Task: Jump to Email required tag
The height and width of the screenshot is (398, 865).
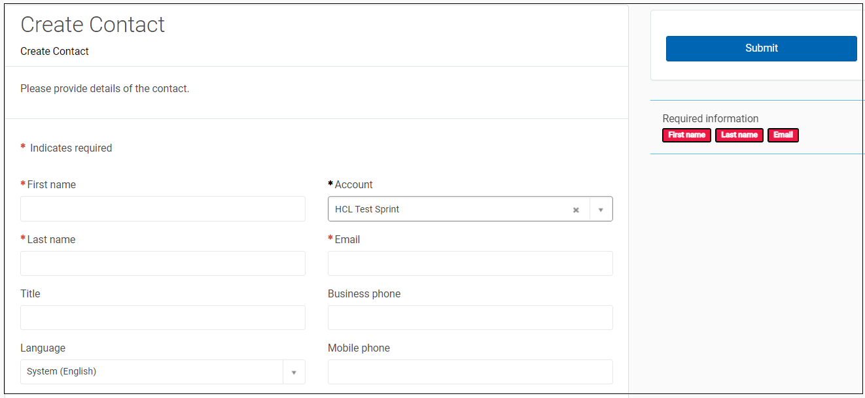Action: click(783, 135)
